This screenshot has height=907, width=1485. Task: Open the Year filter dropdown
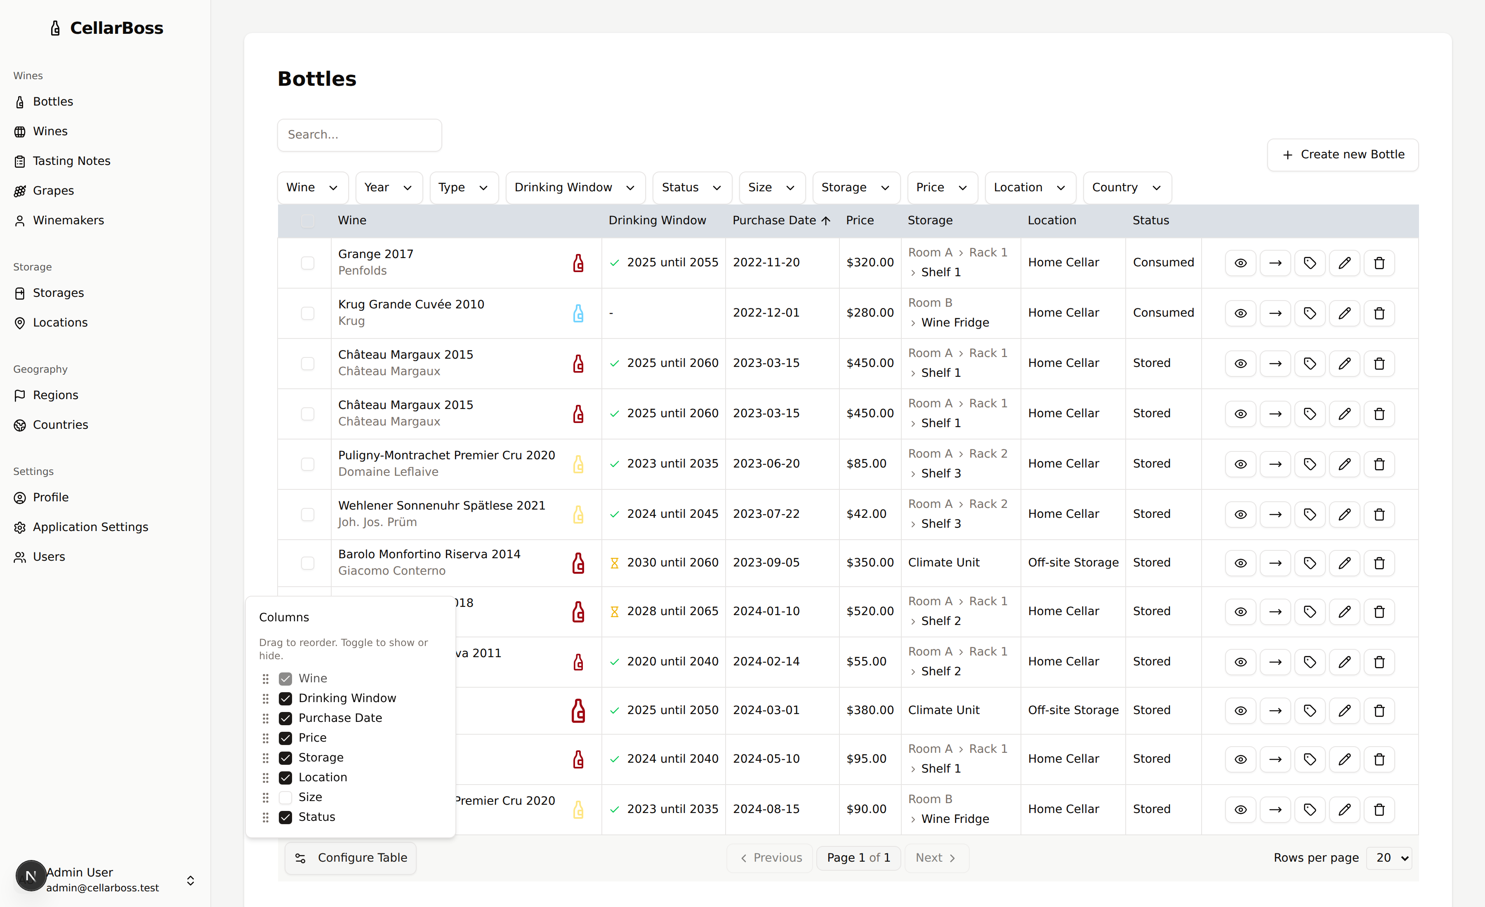click(x=389, y=187)
